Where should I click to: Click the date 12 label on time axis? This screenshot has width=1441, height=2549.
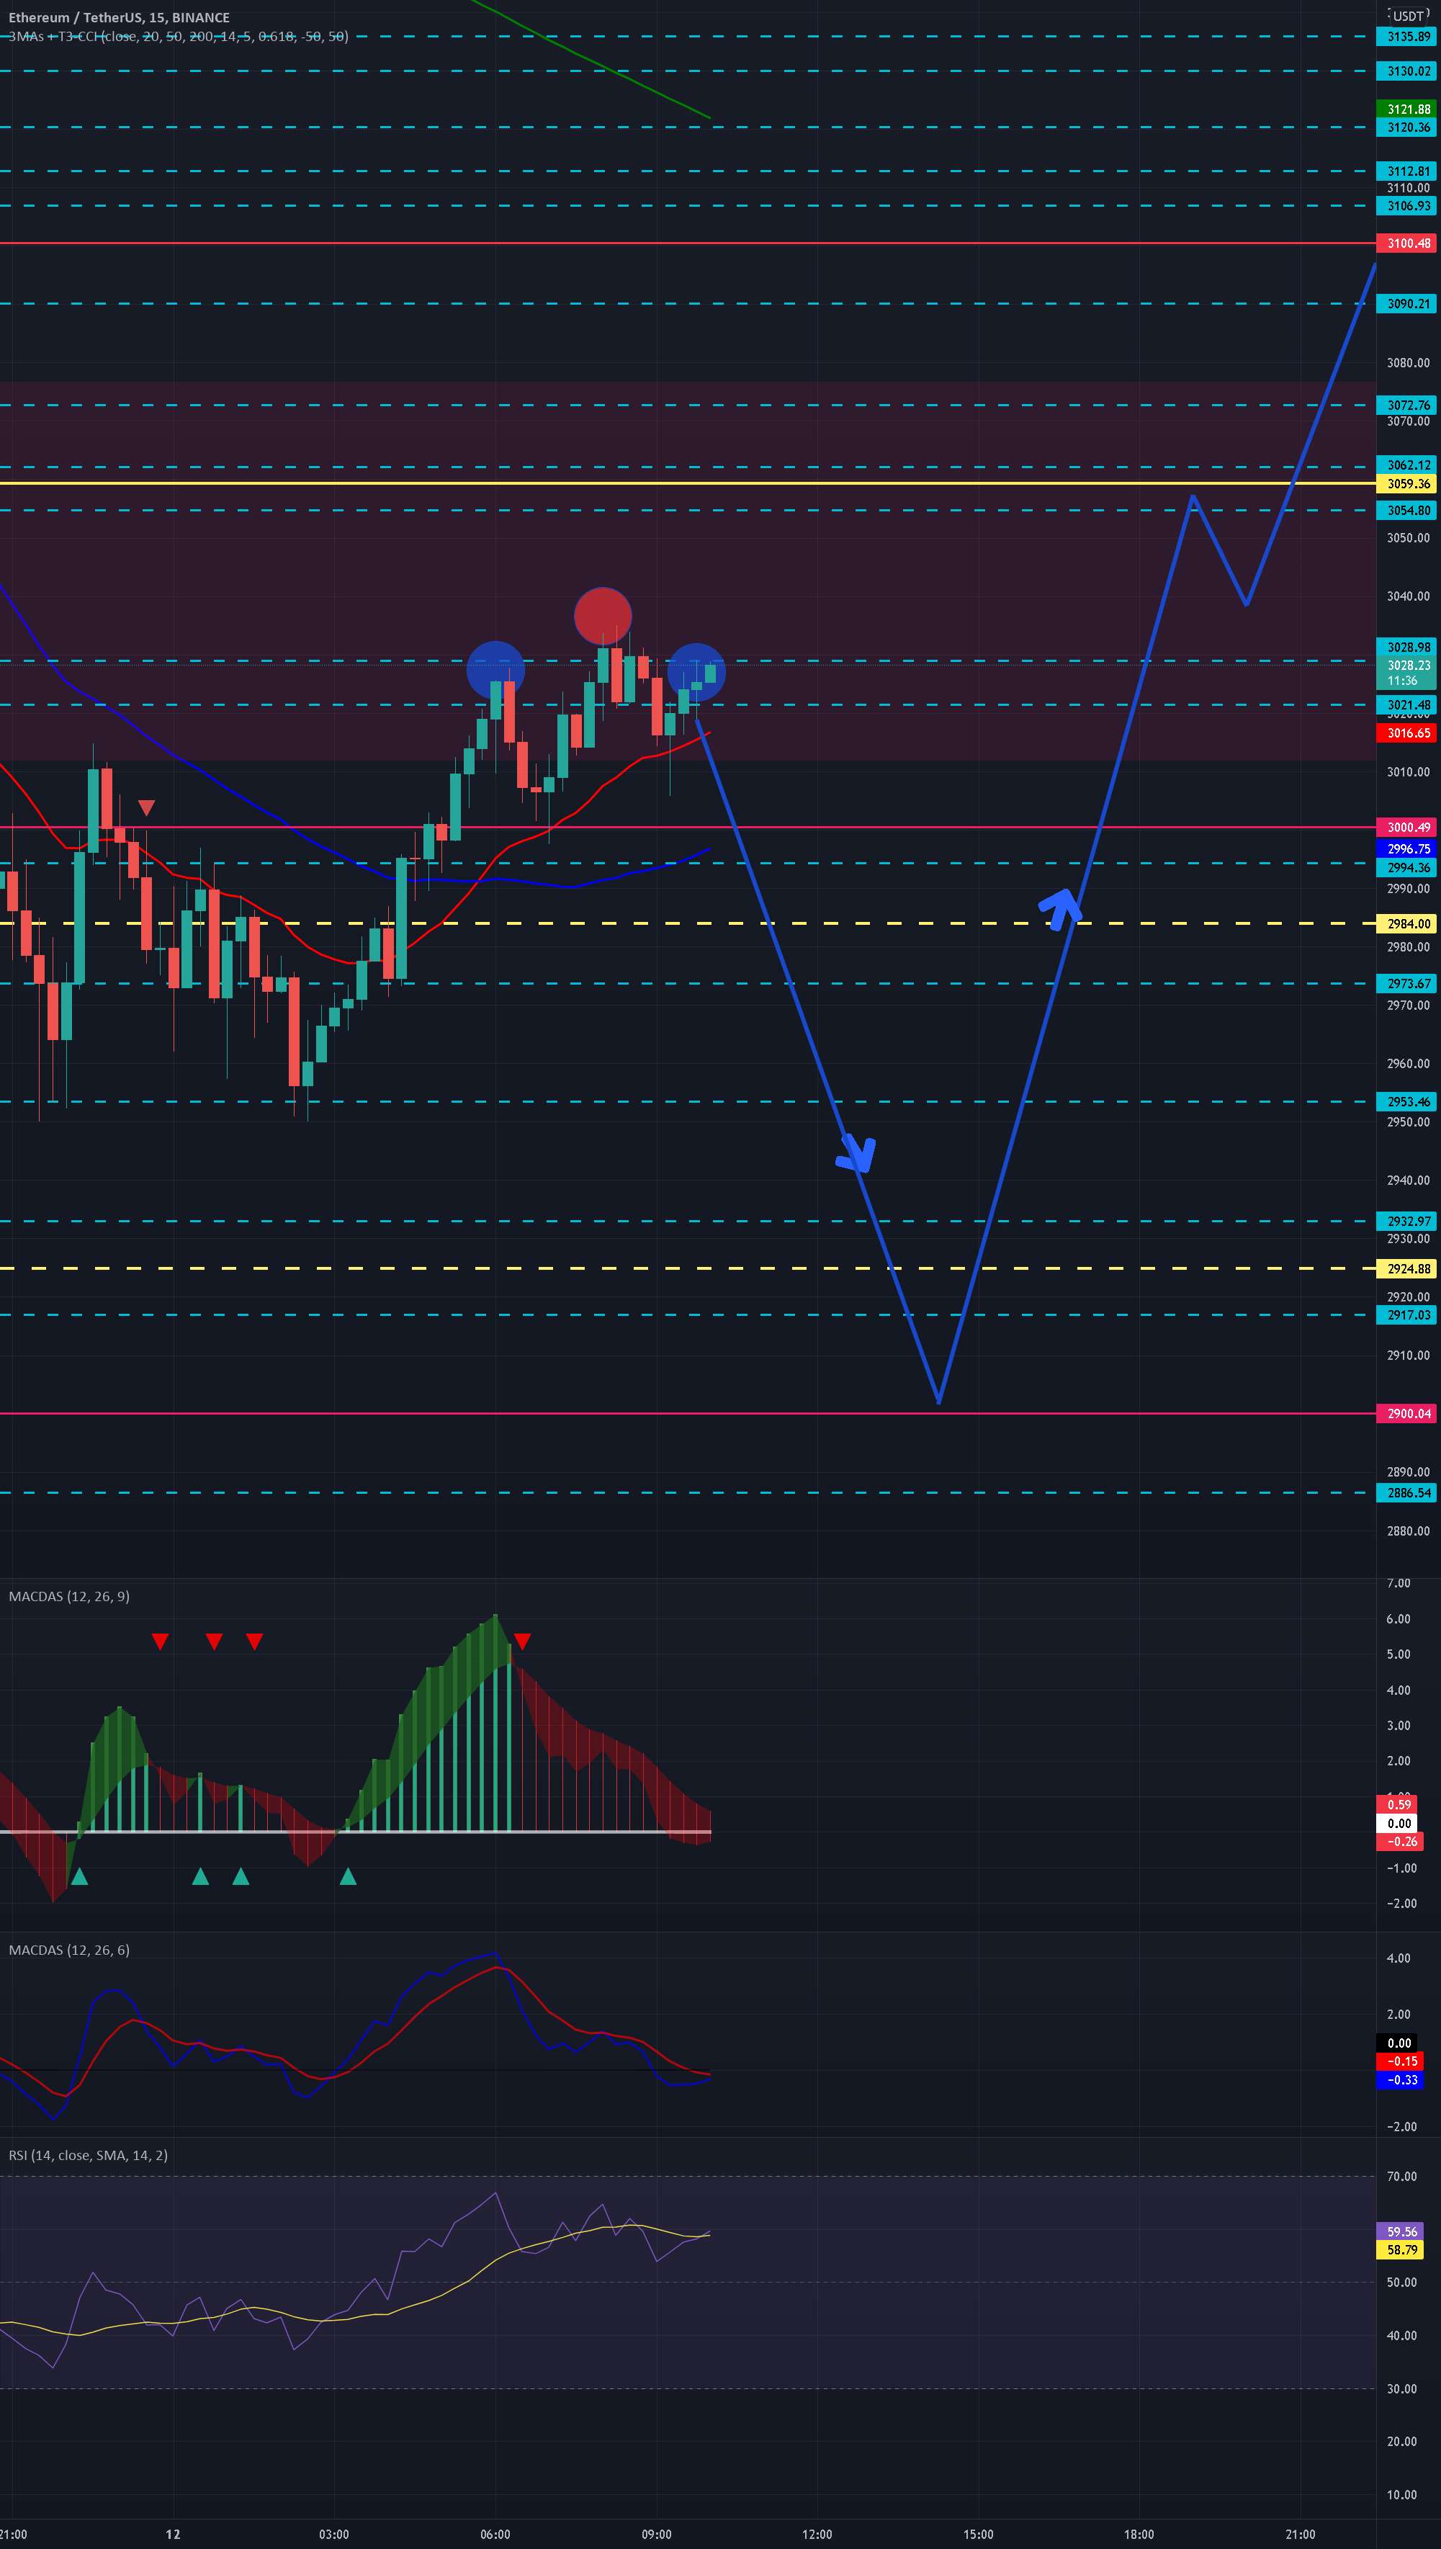point(174,2534)
